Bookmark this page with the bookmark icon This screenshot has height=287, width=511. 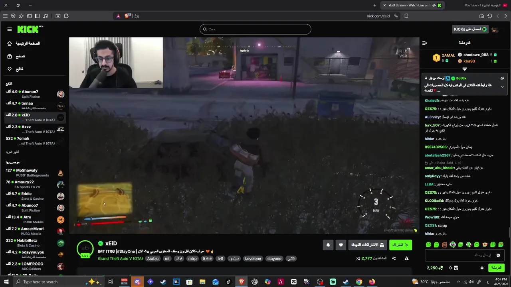[x=406, y=16]
